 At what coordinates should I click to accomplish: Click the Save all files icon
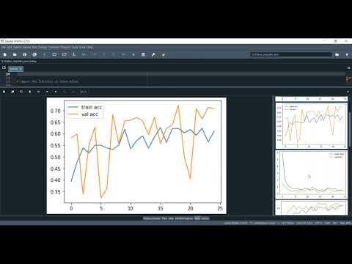coord(34,54)
